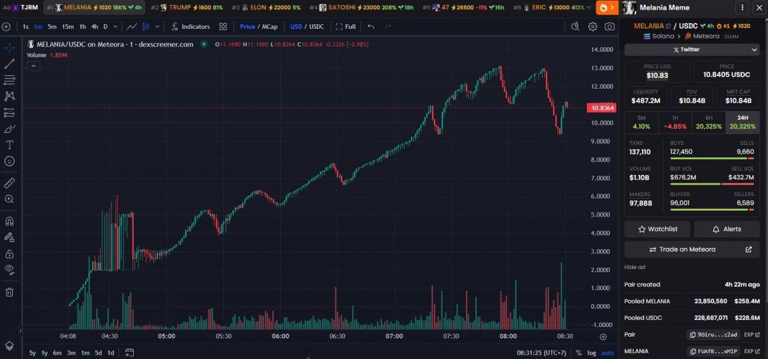The image size is (768, 359).
Task: Select the 4h time interval
Action: pos(95,27)
